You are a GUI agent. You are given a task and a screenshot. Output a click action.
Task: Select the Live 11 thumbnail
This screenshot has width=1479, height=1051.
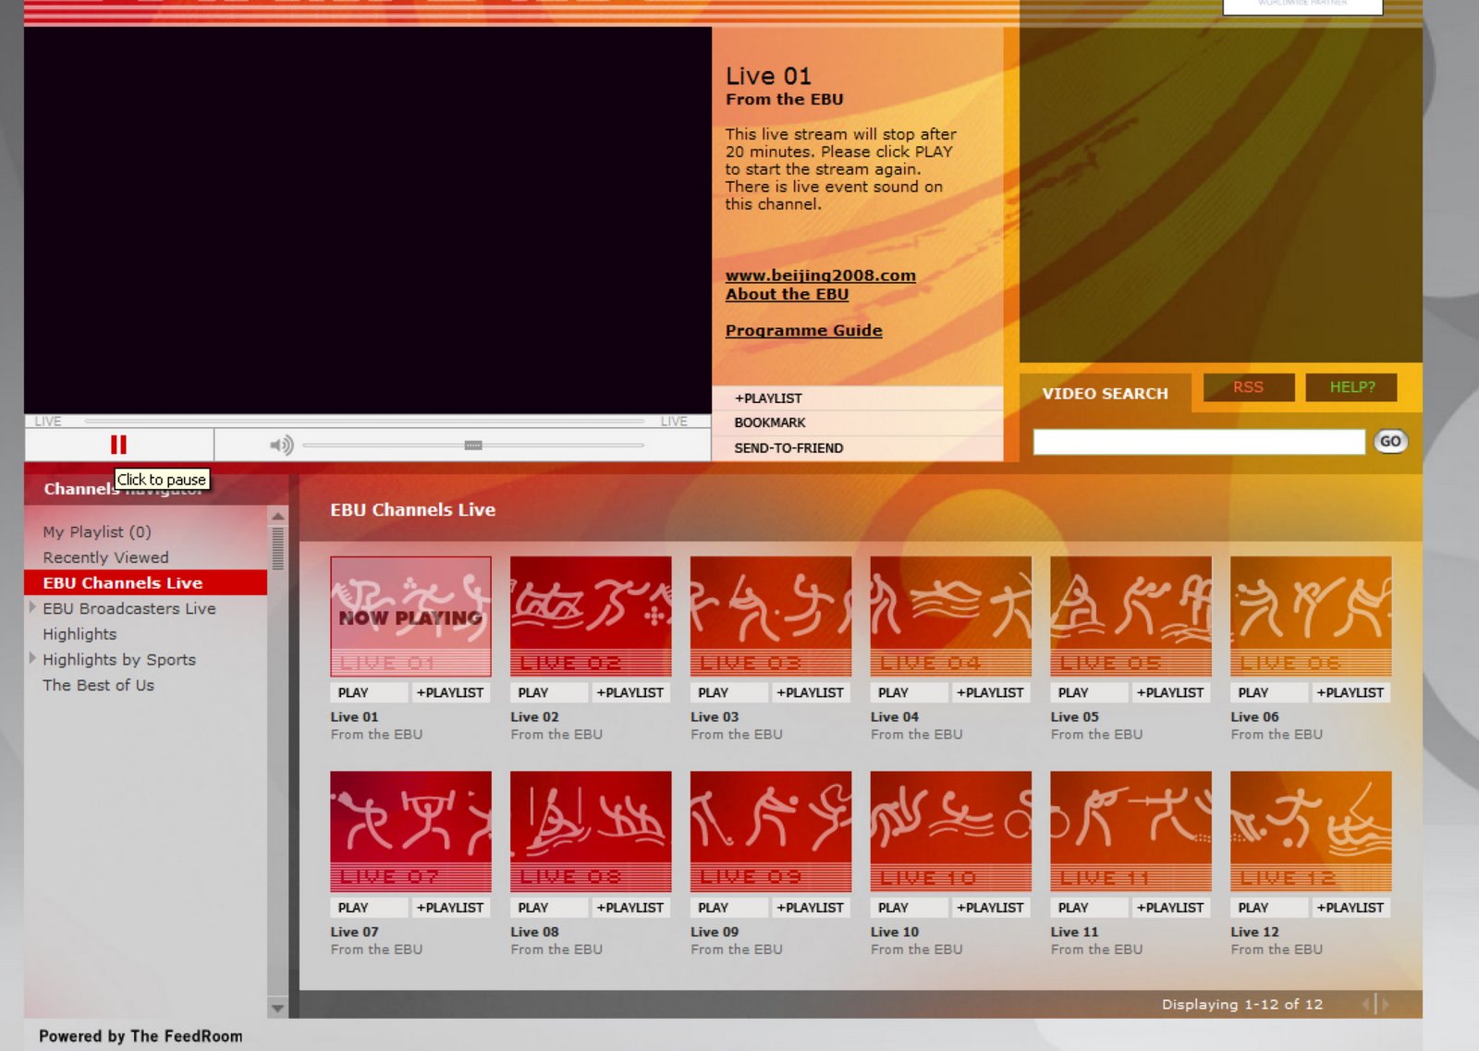click(1131, 832)
